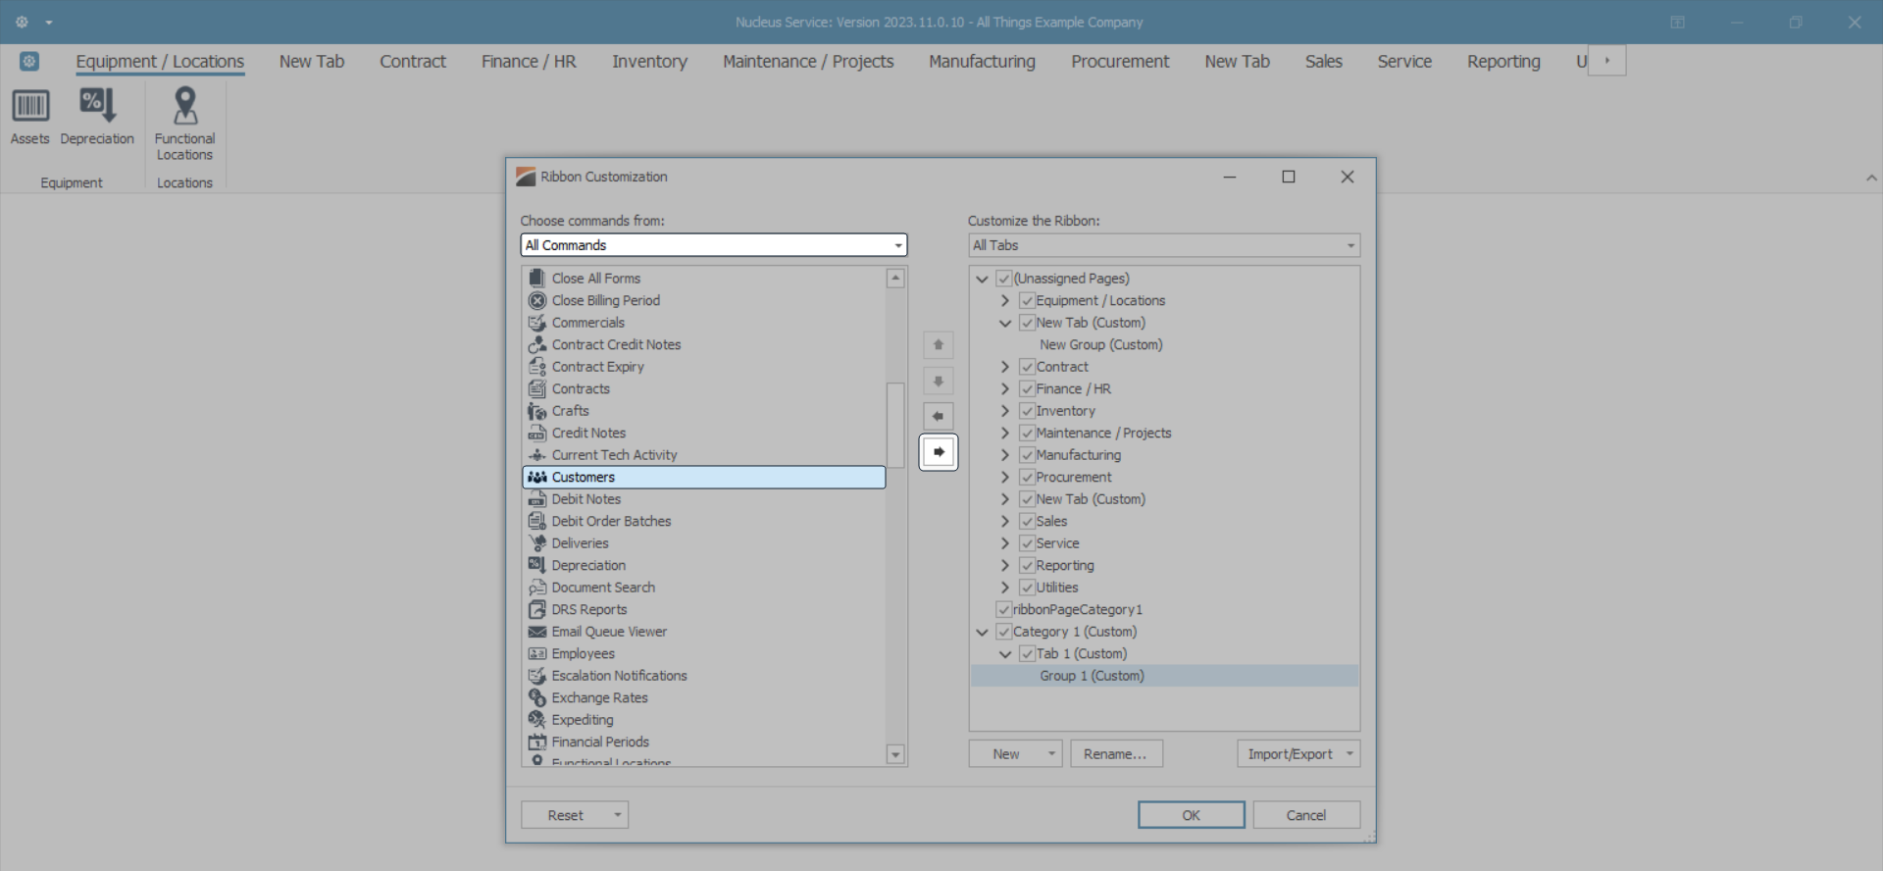Select the Exchange Rates icon
The image size is (1883, 871).
[x=537, y=697]
